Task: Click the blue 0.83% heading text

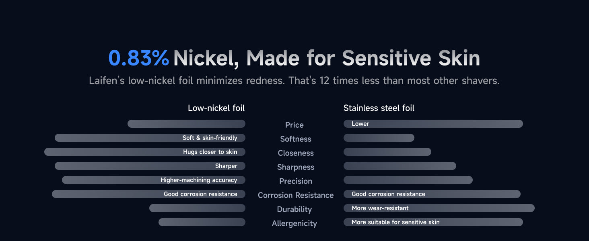Action: coord(139,59)
